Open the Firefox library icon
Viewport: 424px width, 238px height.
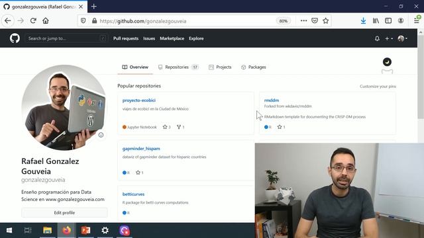click(376, 20)
